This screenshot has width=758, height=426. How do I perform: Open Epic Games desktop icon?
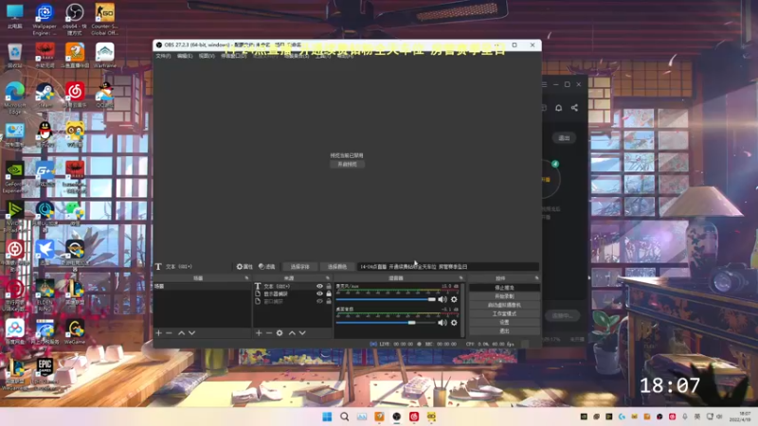45,372
